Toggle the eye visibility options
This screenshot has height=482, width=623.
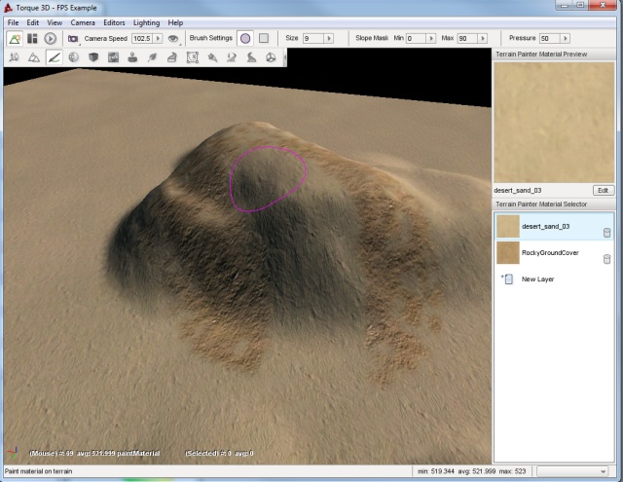[174, 39]
